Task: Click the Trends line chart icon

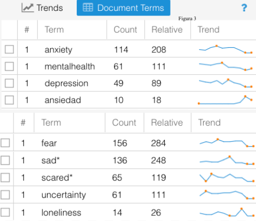Action: coord(27,8)
